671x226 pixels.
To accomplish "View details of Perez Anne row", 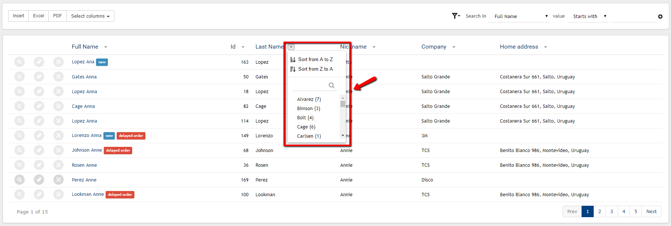I will (x=20, y=180).
